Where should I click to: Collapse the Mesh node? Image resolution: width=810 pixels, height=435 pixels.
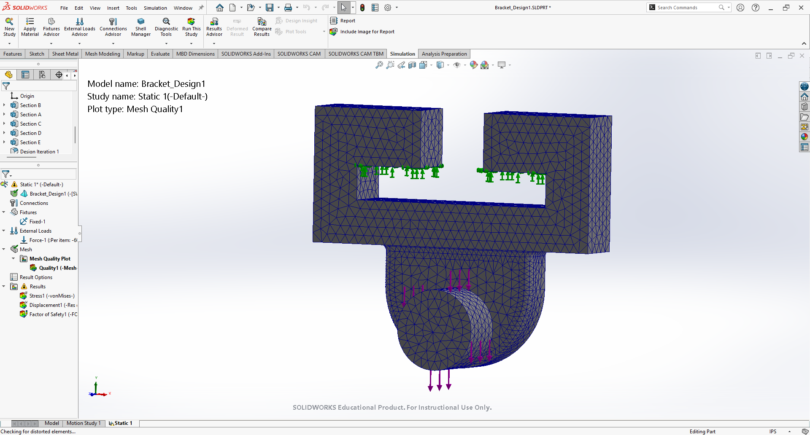click(4, 250)
